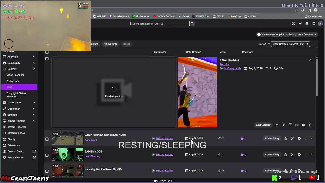Open the Date Created sort dropdown
Viewport: 325px width, 183px height.
(x=290, y=44)
